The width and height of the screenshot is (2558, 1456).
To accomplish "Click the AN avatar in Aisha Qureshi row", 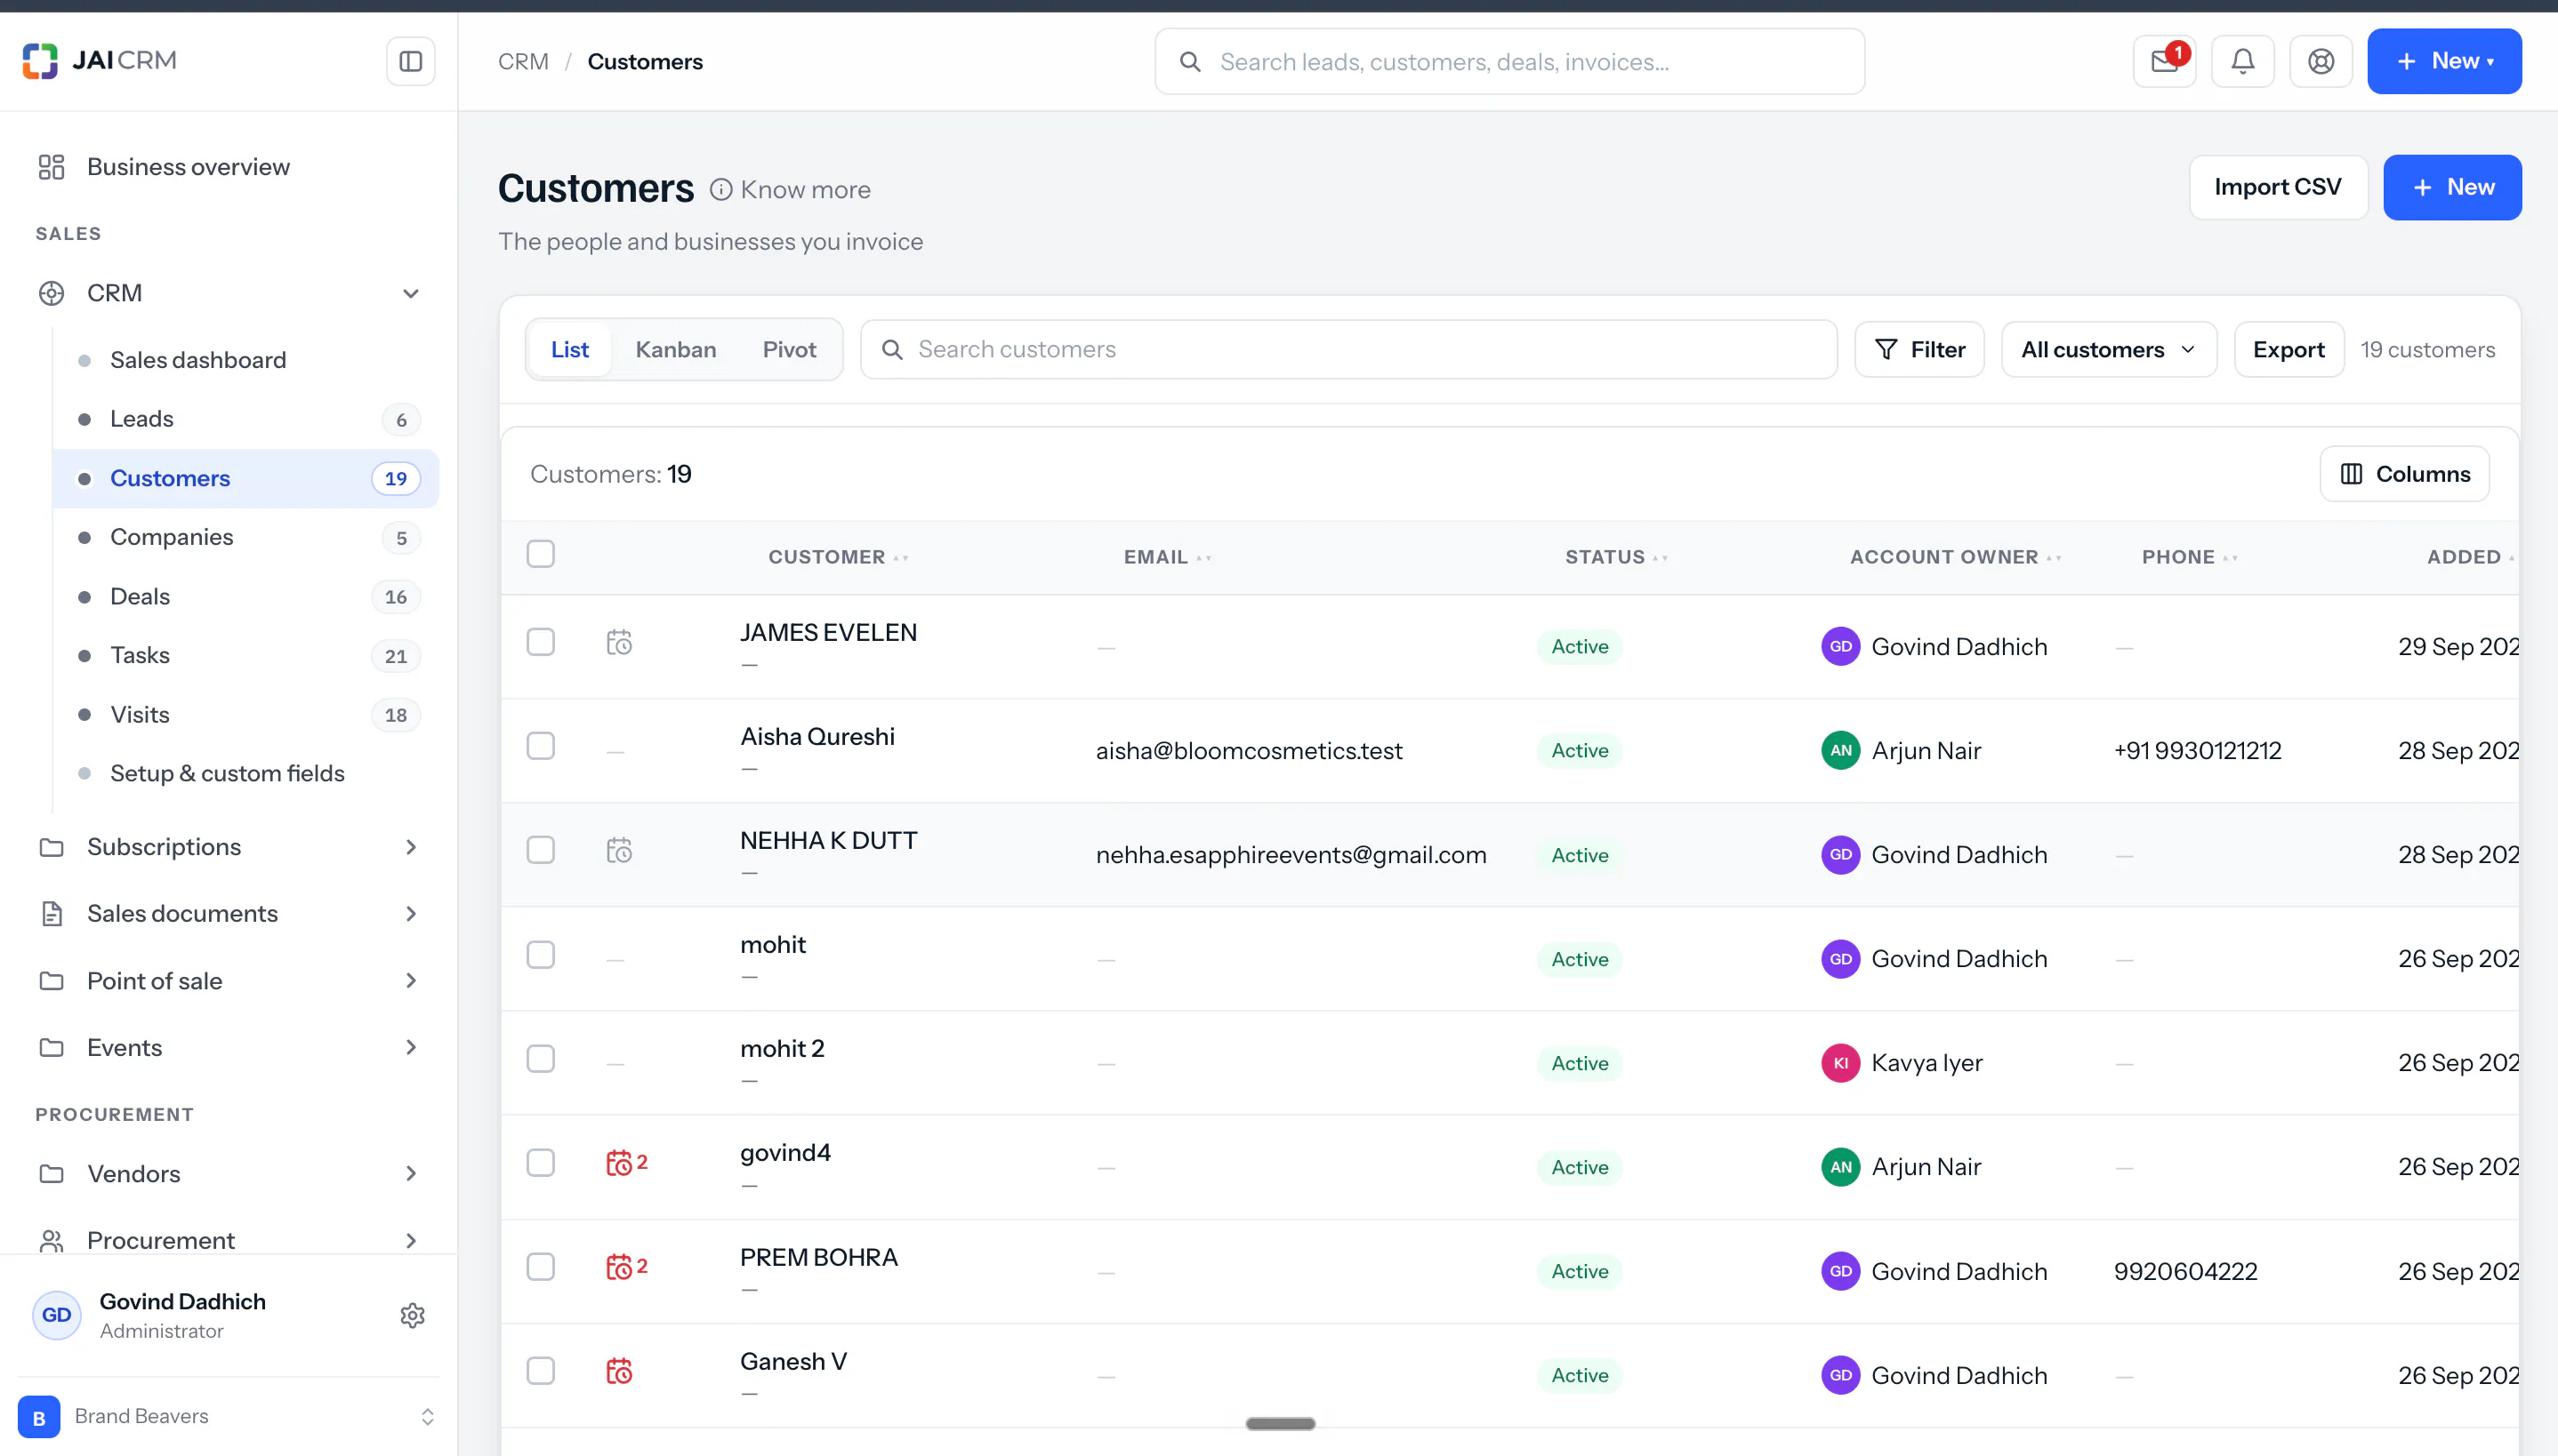I will coord(1839,751).
